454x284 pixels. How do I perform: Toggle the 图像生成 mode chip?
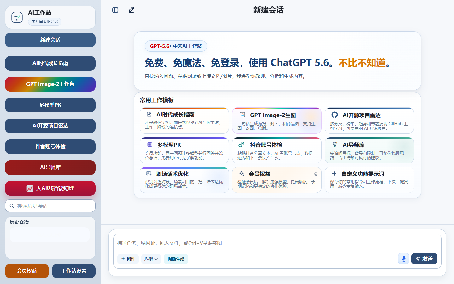coord(176,259)
